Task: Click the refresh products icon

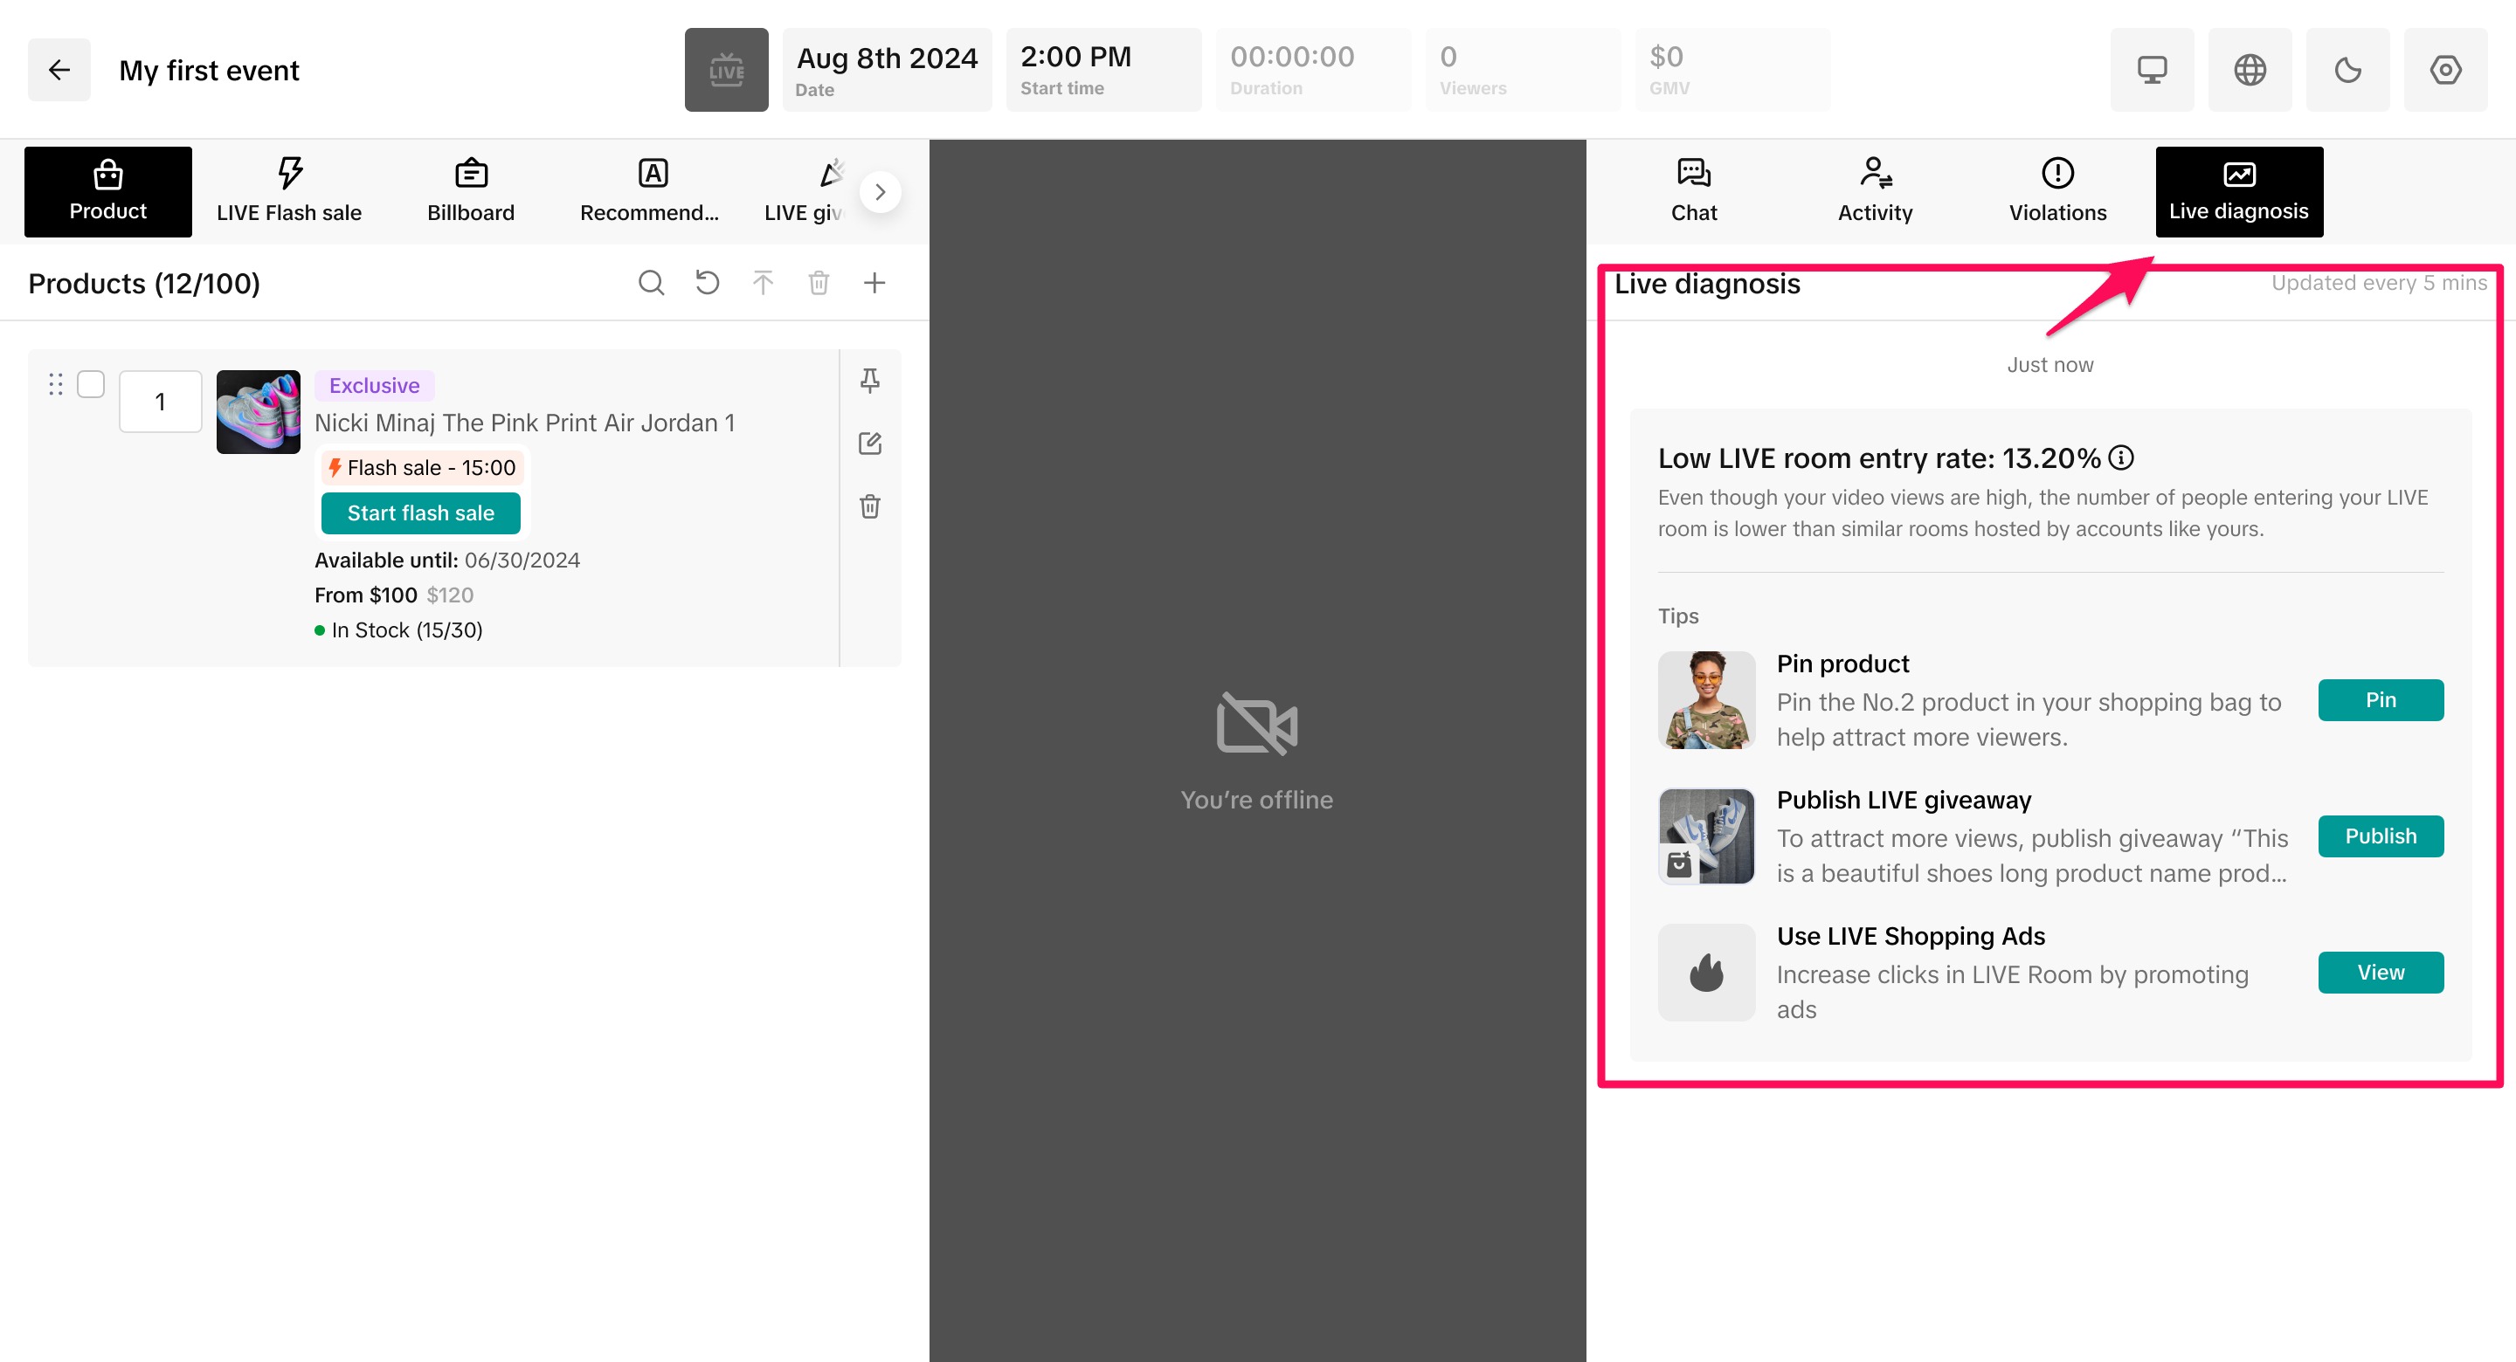Action: click(707, 283)
